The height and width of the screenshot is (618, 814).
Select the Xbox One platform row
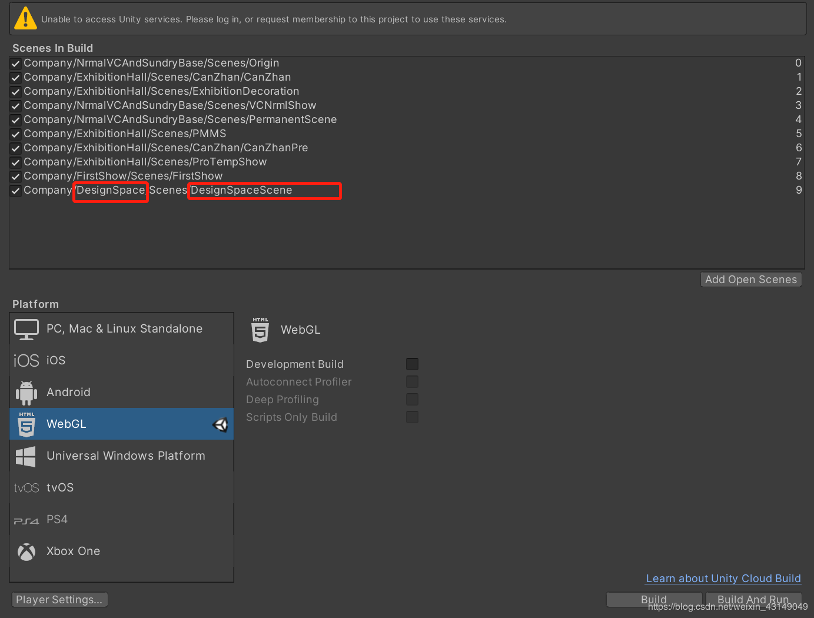122,551
